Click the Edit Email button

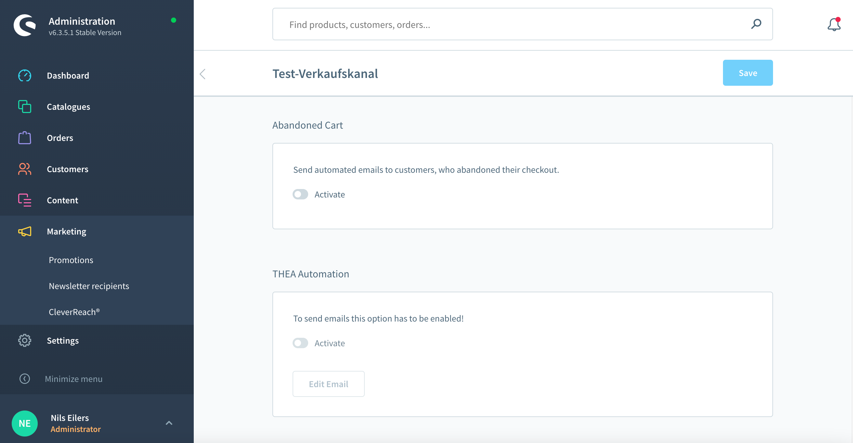tap(328, 384)
